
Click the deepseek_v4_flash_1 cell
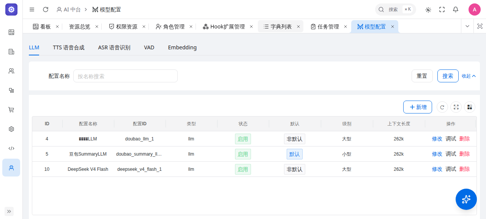tap(139, 169)
